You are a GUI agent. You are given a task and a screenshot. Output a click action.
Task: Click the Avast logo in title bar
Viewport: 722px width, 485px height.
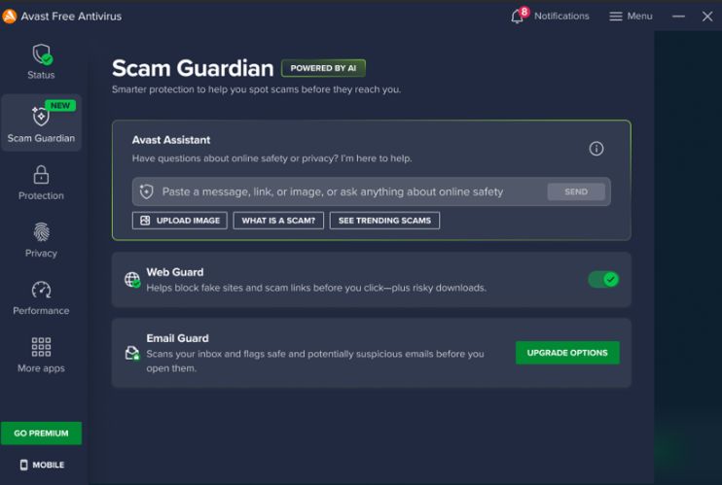tap(9, 17)
